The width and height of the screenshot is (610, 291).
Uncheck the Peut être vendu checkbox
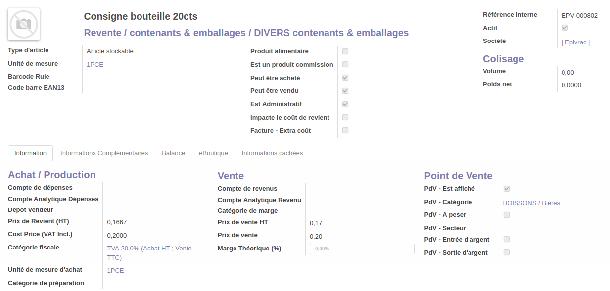pos(345,91)
